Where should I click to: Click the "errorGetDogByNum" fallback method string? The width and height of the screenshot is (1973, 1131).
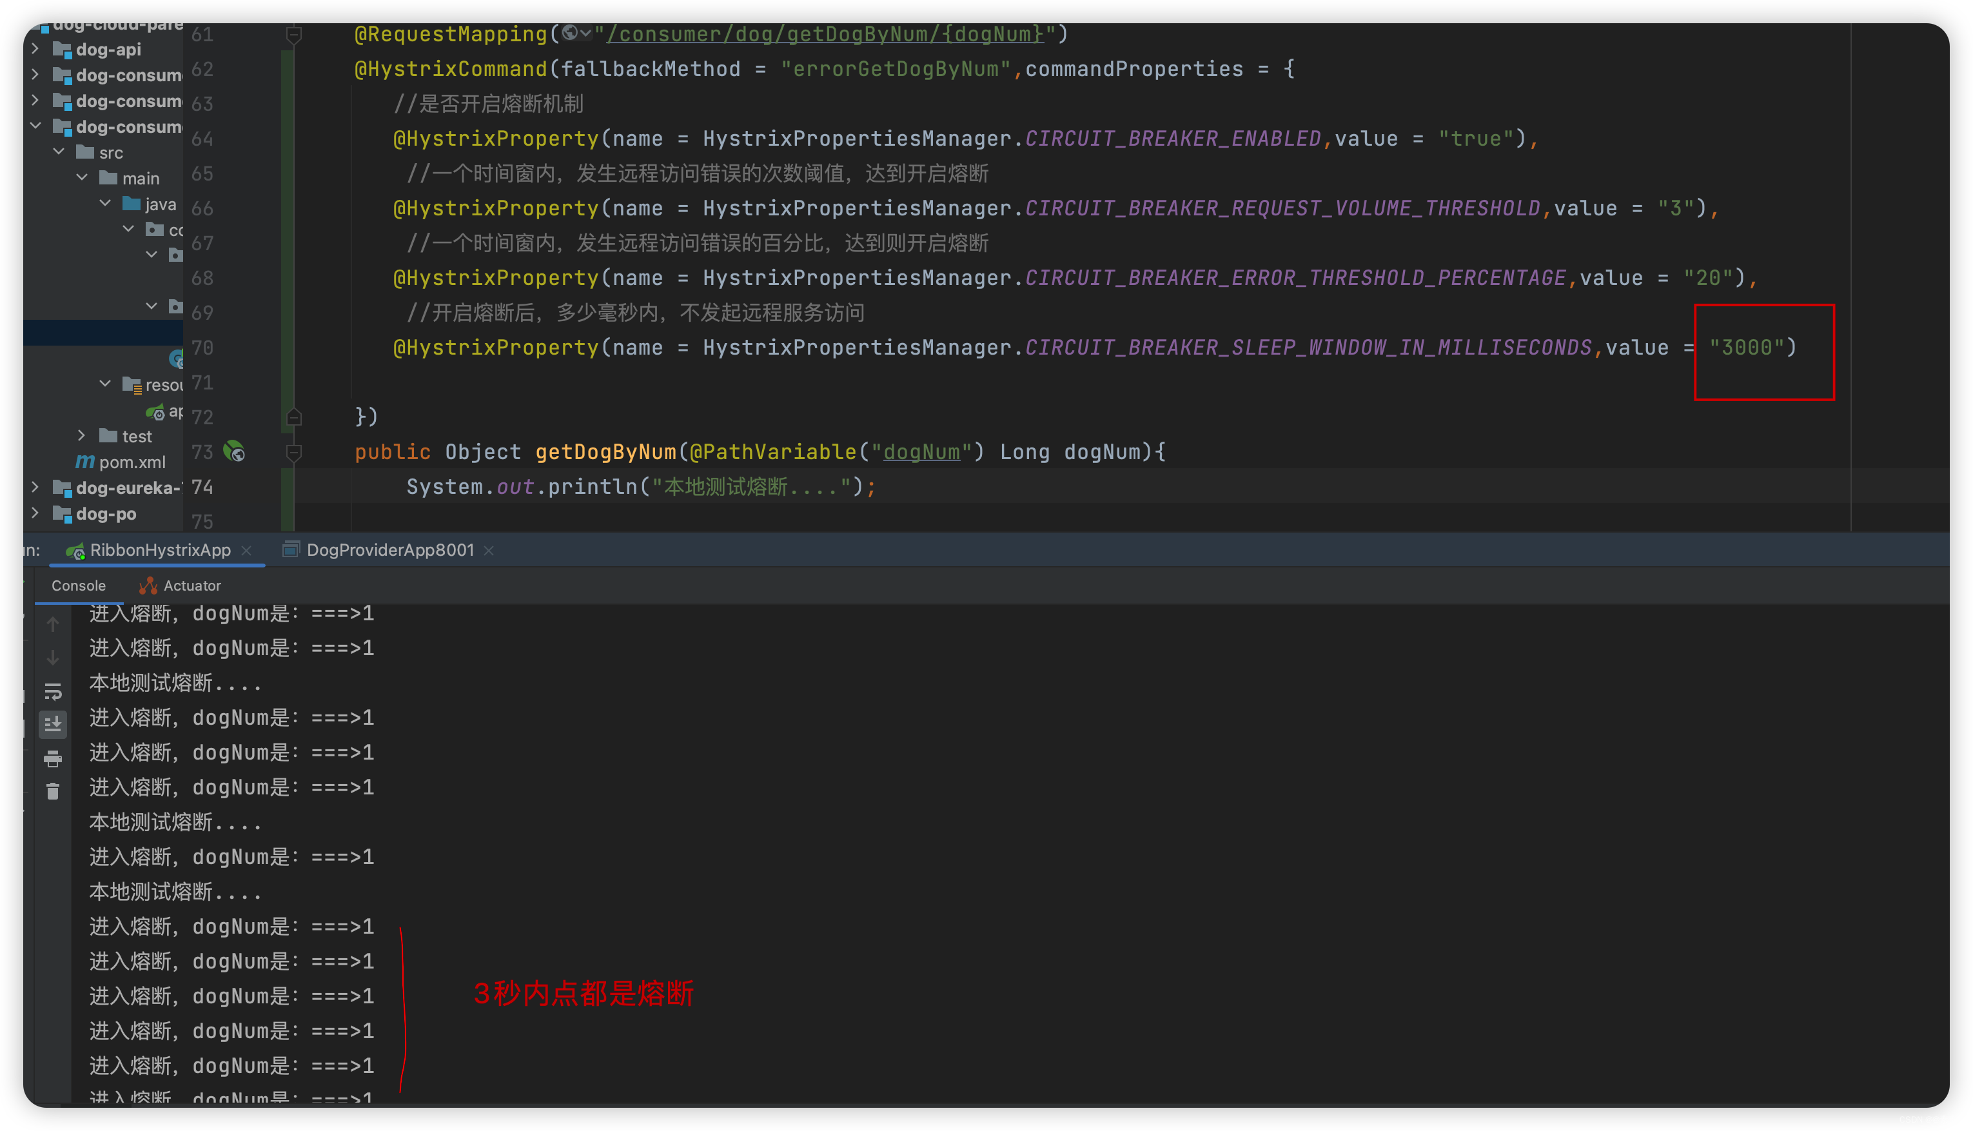(x=896, y=69)
